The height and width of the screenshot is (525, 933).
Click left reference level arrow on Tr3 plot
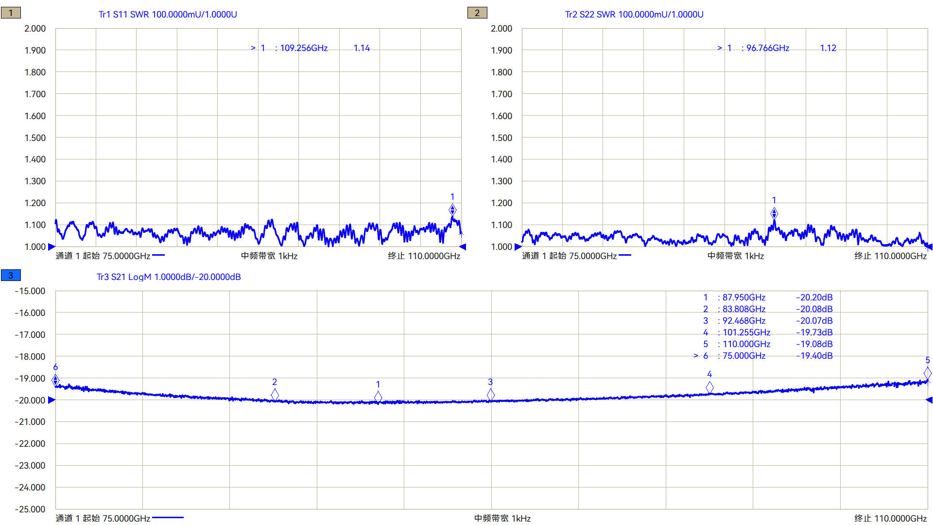[52, 400]
